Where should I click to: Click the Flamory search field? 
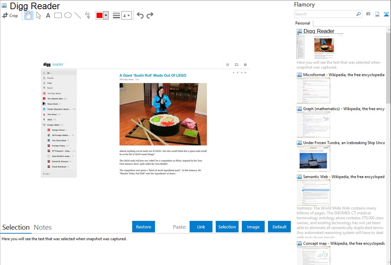[325, 14]
